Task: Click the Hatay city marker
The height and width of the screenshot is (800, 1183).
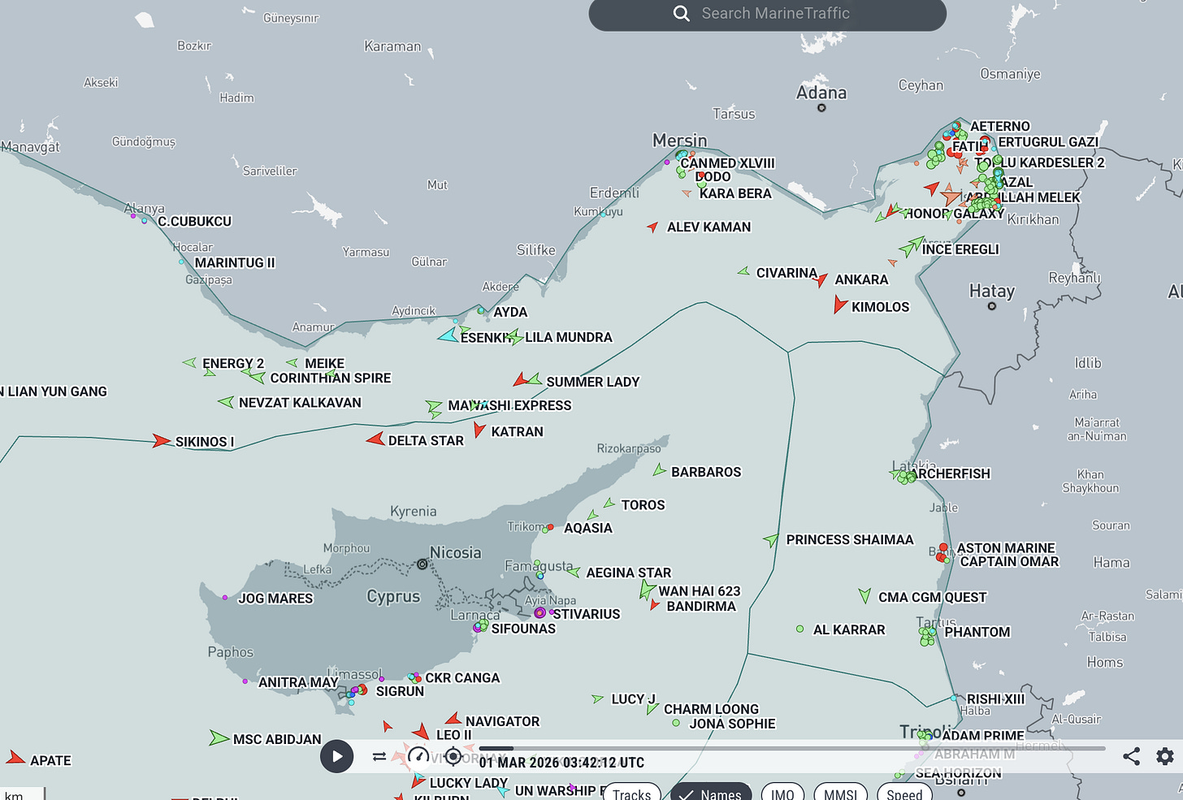Action: (991, 306)
